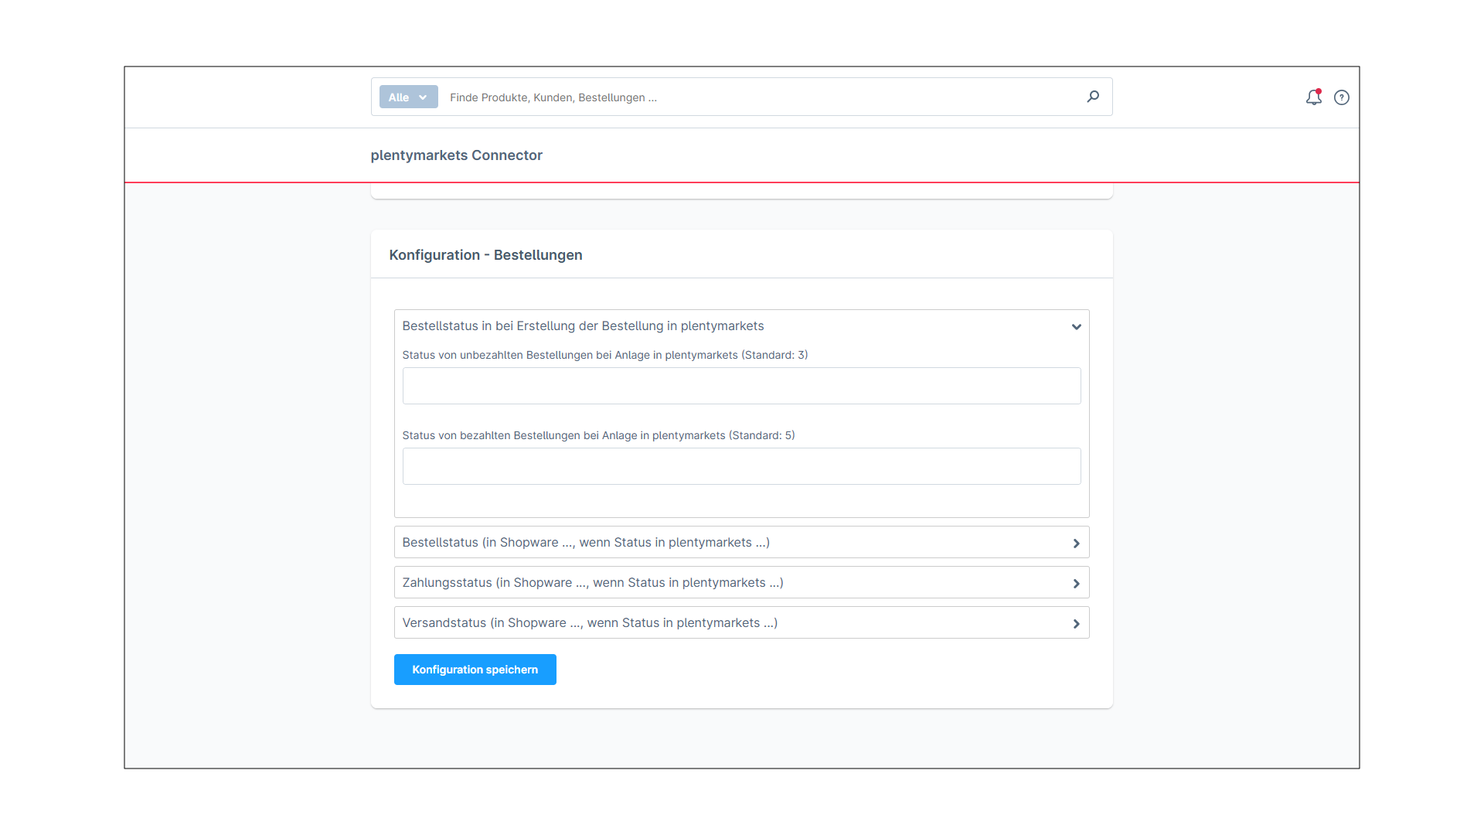The height and width of the screenshot is (835, 1484).
Task: Click the notification bell icon
Action: pos(1312,97)
